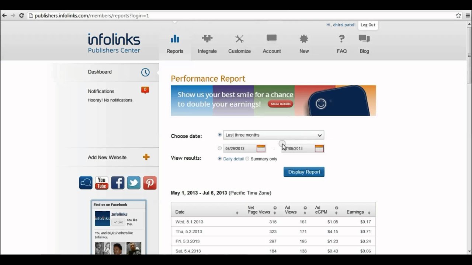The width and height of the screenshot is (472, 265).
Task: Open the end date calendar picker icon
Action: point(319,148)
